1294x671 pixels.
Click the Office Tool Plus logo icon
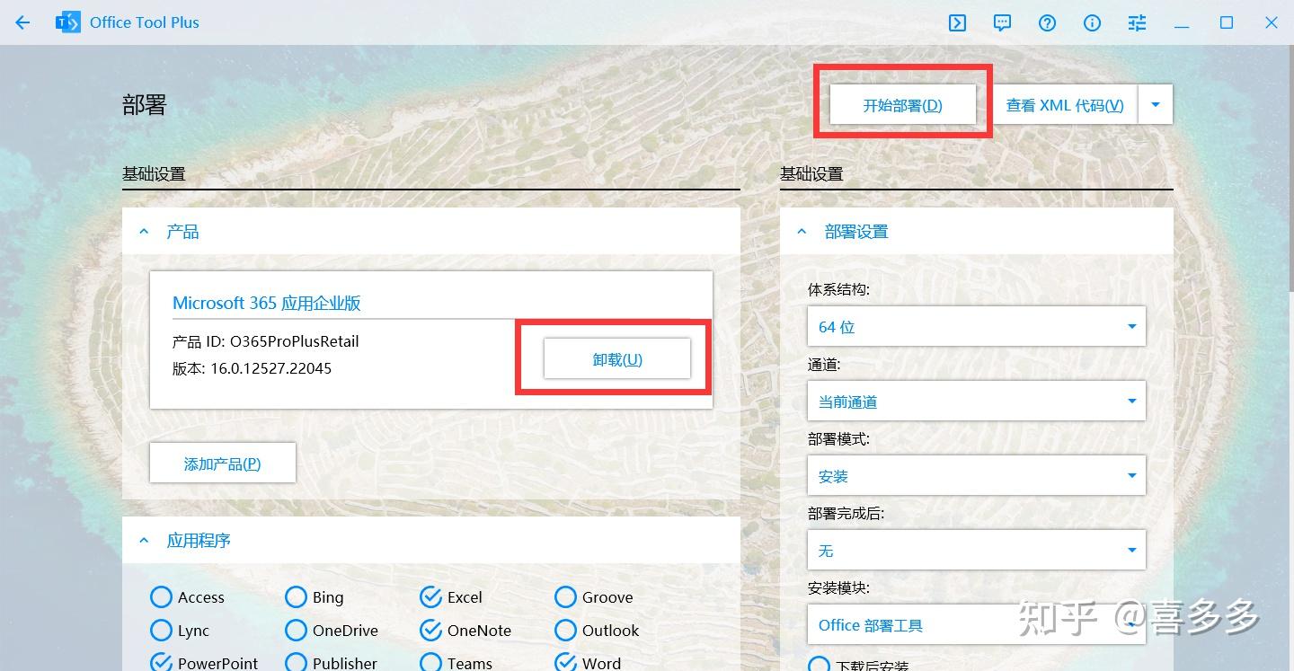tap(67, 22)
